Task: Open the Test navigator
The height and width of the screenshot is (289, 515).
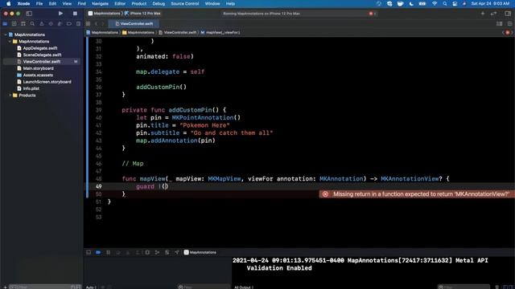Action: (51, 23)
